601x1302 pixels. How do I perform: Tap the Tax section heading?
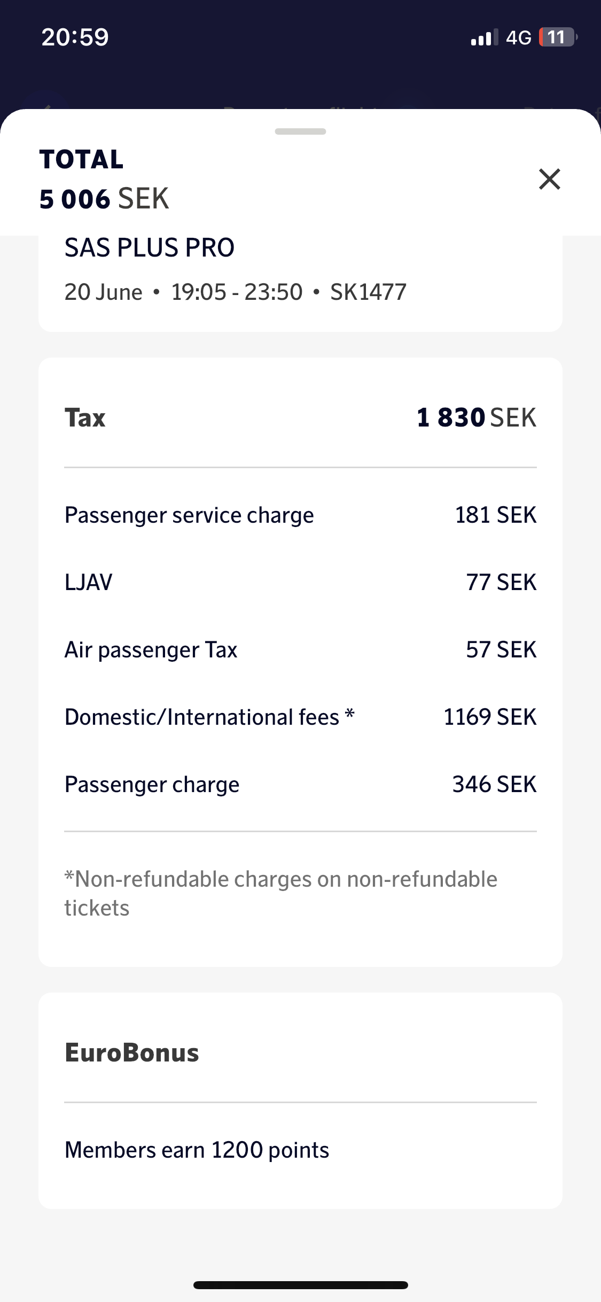(x=85, y=417)
